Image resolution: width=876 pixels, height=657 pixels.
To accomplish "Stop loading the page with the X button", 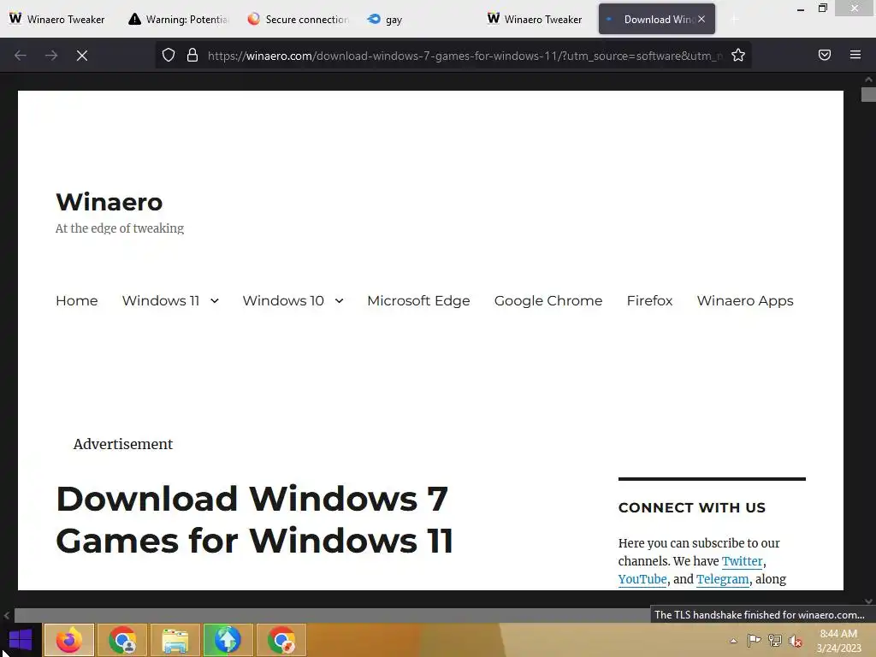I will (x=82, y=56).
